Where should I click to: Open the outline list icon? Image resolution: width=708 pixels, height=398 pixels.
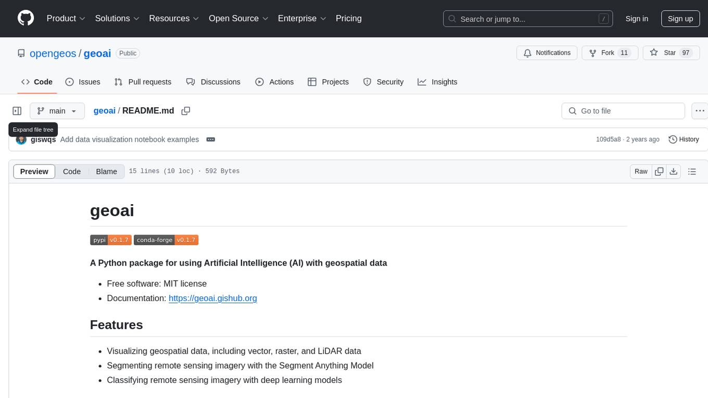coord(692,171)
